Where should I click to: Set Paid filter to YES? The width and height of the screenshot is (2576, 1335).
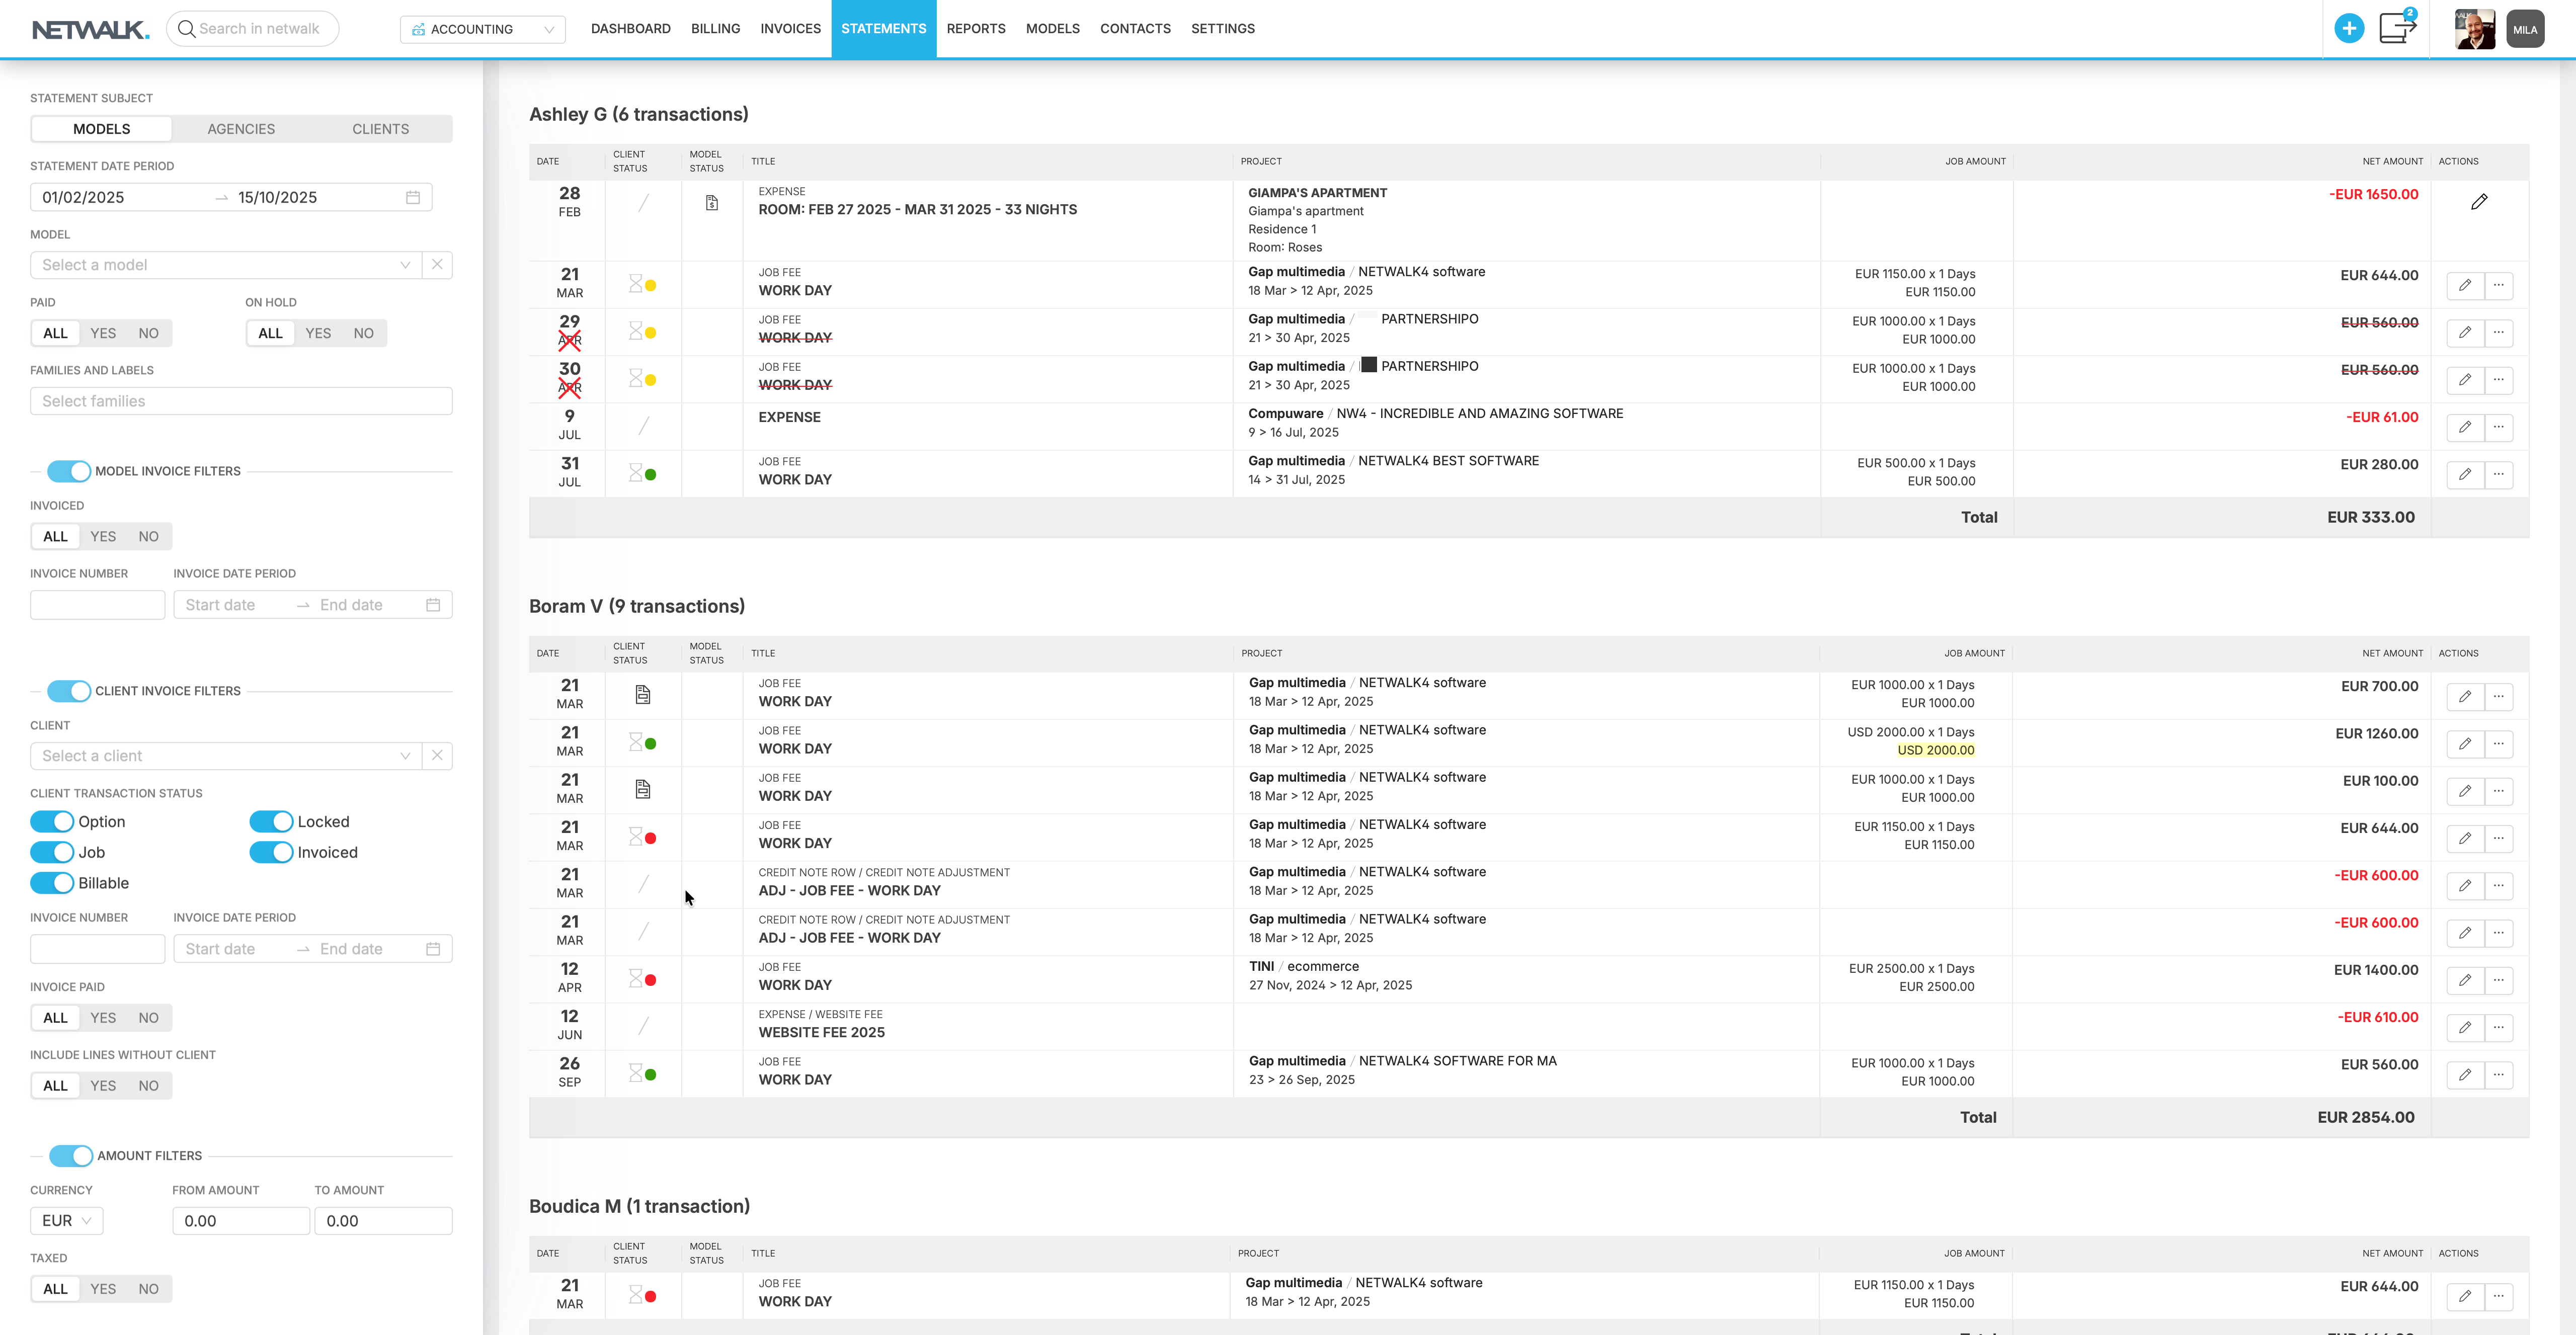(x=103, y=333)
